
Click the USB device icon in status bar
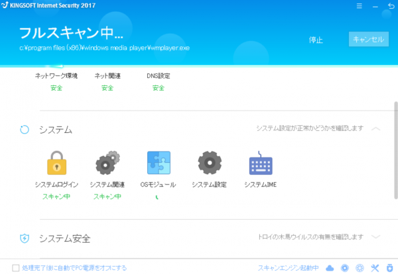389,267
